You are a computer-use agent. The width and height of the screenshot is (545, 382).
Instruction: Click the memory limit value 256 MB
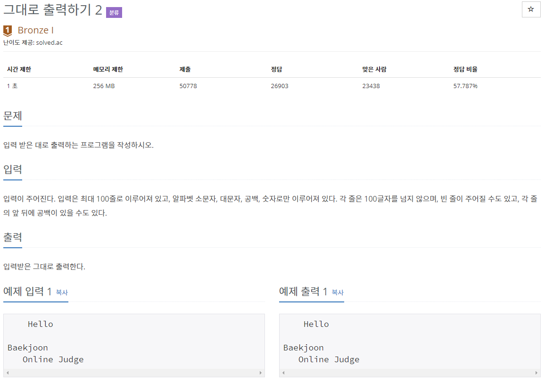coord(104,86)
